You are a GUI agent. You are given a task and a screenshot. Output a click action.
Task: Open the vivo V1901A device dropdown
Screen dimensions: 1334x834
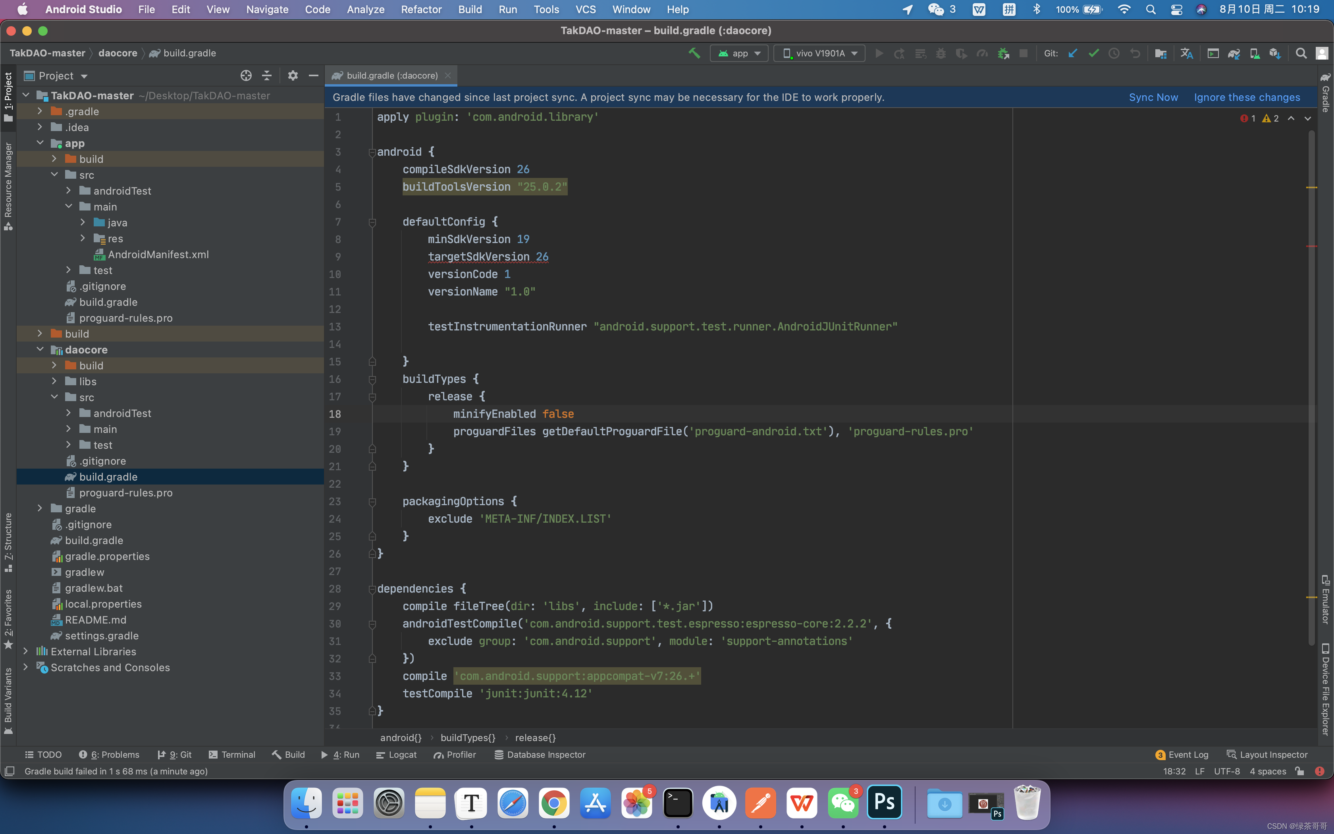(x=820, y=53)
